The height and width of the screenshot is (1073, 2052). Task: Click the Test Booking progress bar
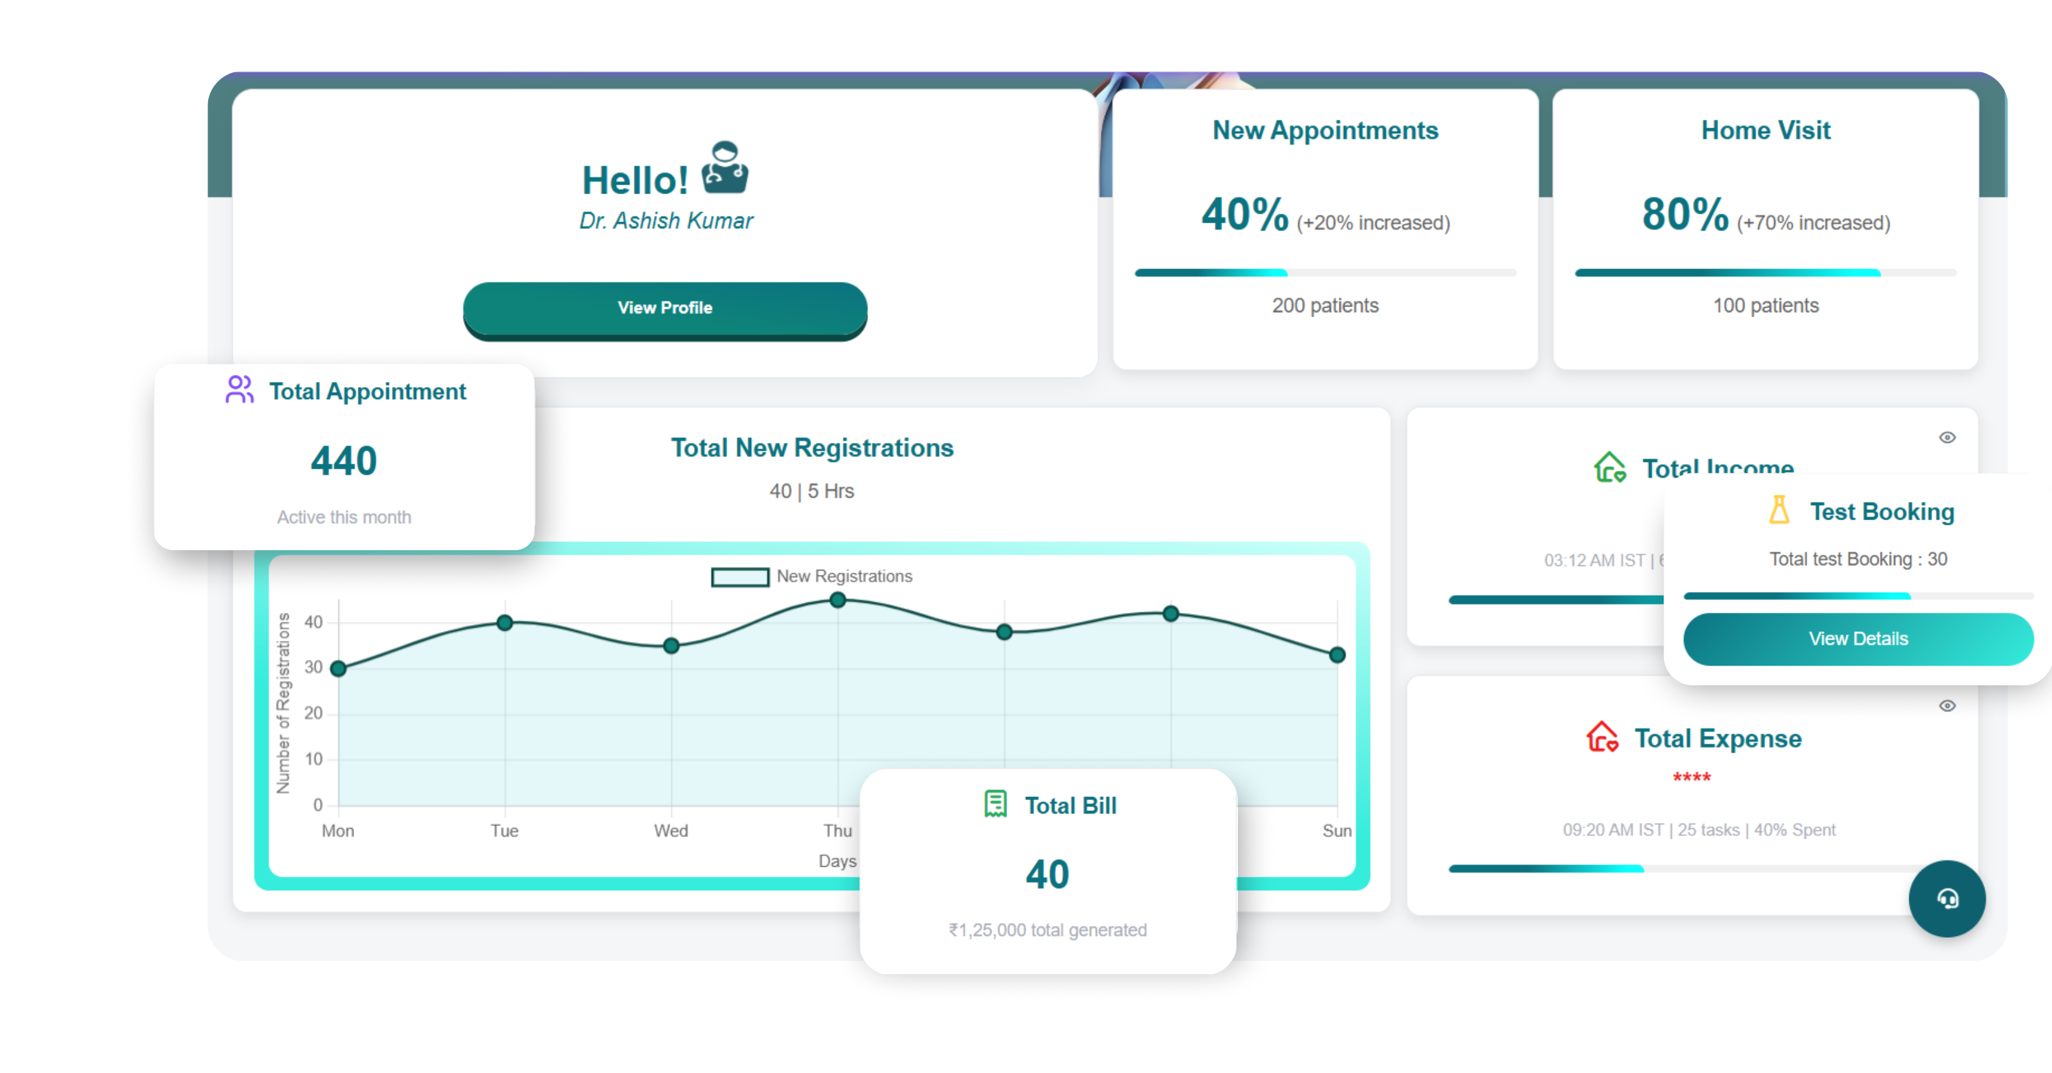point(1858,596)
